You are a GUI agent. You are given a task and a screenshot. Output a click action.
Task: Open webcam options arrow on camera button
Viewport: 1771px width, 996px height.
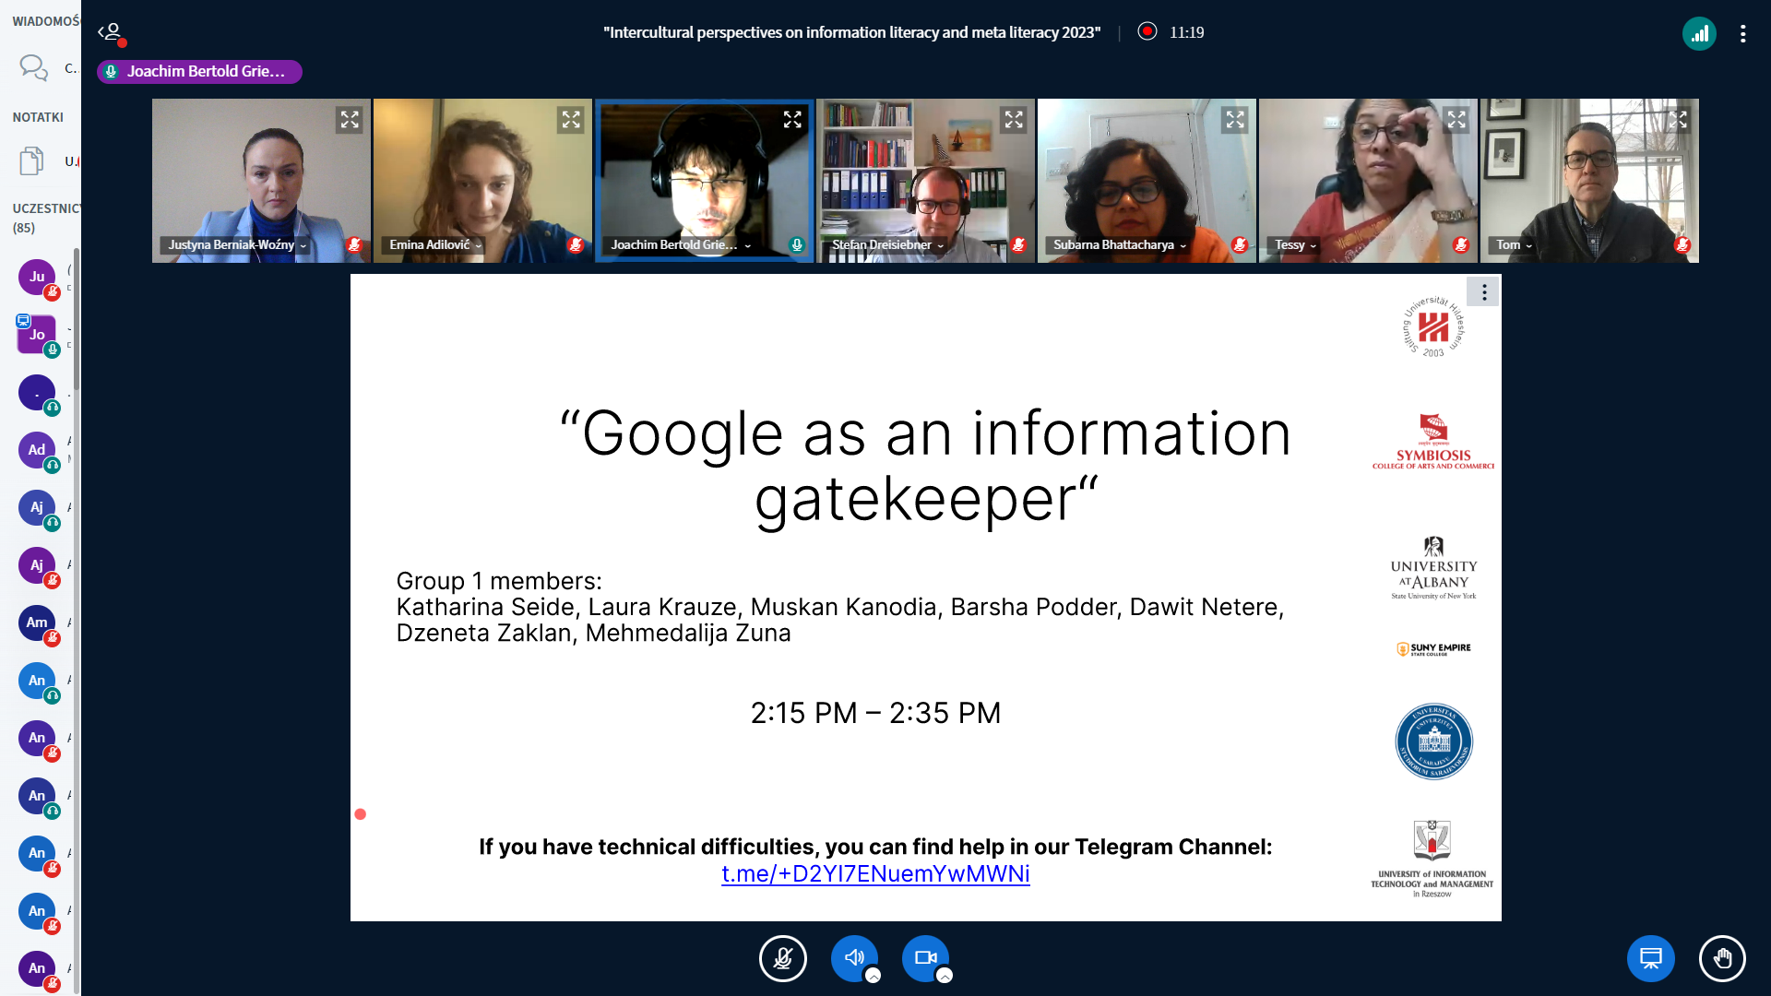(944, 976)
